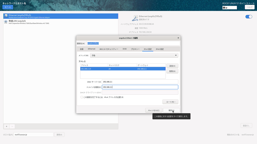Viewport: 257px width, 144px height.
Task: Click the large Ethernet icon in details pane
Action: [135, 18]
